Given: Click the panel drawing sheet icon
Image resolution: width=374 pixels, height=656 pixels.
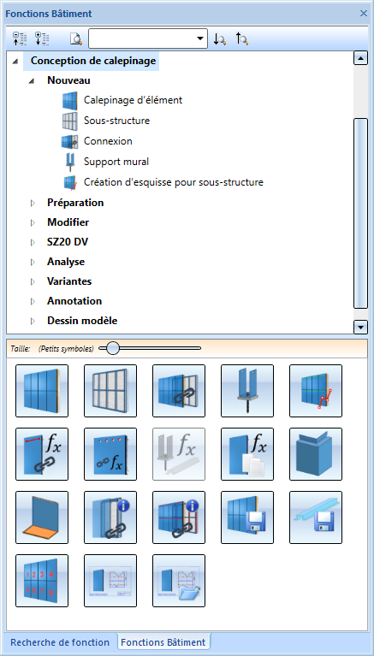Looking at the screenshot, I should click(x=110, y=581).
